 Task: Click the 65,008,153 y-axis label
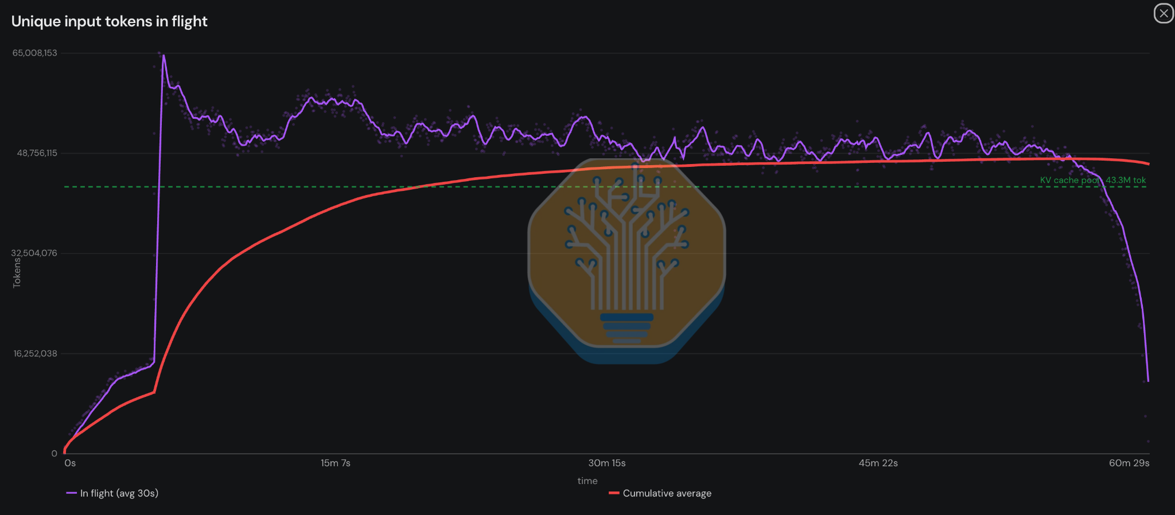click(x=35, y=53)
